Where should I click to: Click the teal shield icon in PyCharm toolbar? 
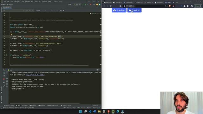[100, 5]
